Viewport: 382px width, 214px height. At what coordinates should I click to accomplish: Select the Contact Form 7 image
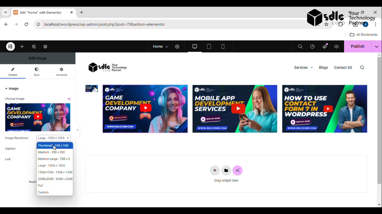coord(325,109)
